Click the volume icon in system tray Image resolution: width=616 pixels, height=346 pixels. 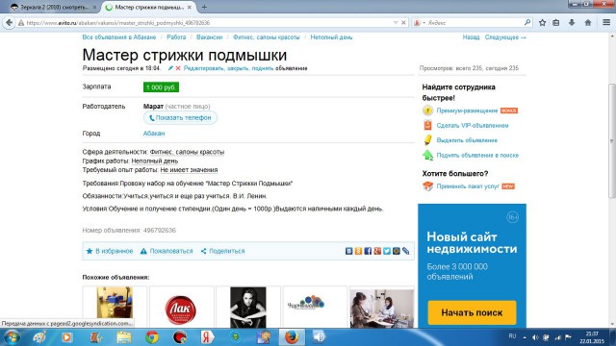click(x=535, y=337)
